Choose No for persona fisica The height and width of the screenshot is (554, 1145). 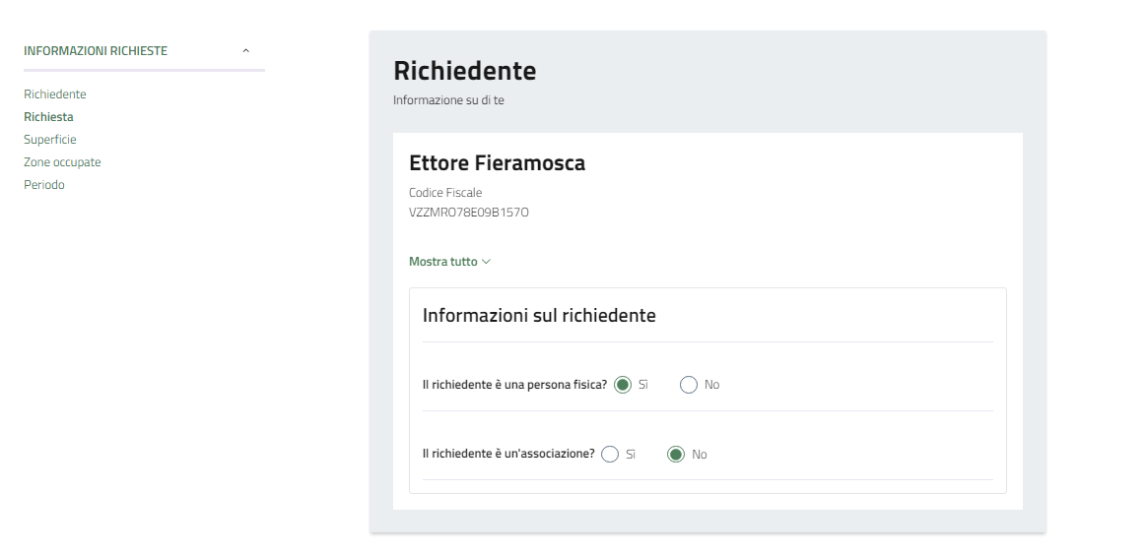[689, 385]
